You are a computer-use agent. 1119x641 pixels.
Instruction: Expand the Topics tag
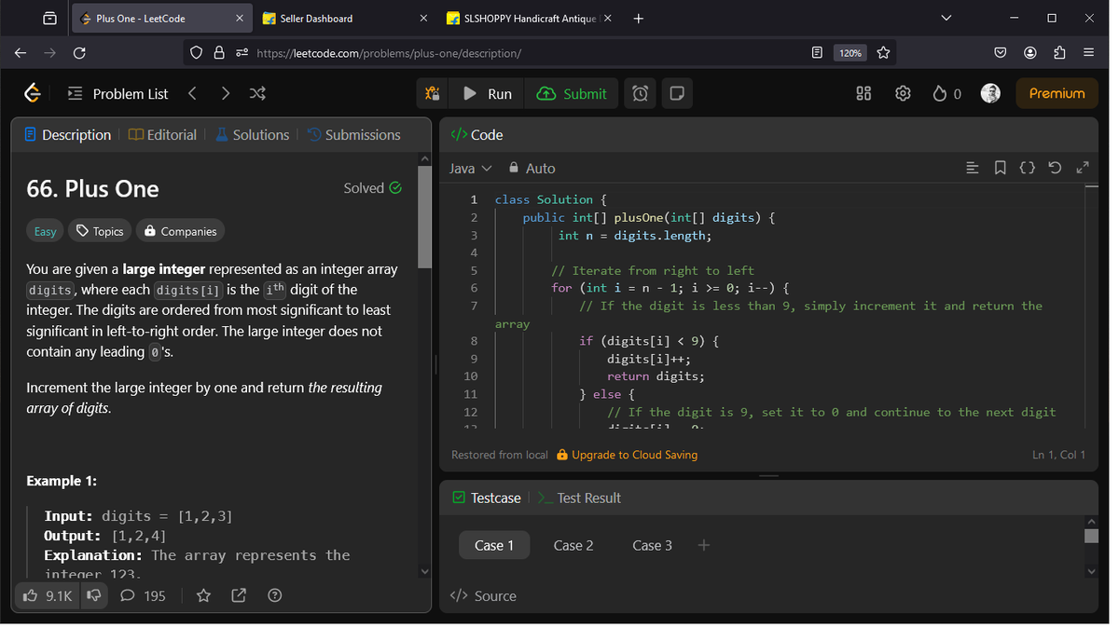click(x=100, y=231)
